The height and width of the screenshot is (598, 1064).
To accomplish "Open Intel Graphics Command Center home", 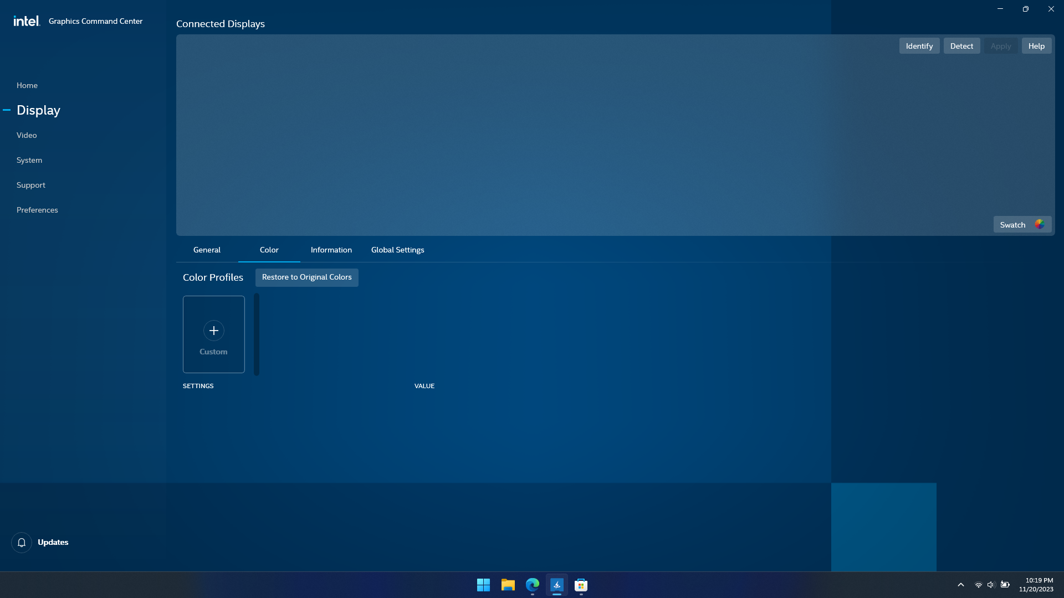I will tap(27, 85).
